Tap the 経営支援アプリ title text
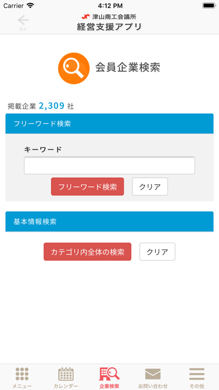 [x=109, y=26]
